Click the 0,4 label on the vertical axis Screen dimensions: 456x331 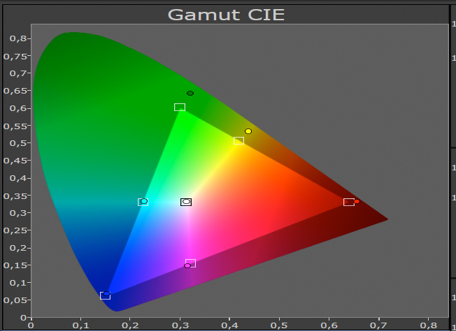(18, 178)
